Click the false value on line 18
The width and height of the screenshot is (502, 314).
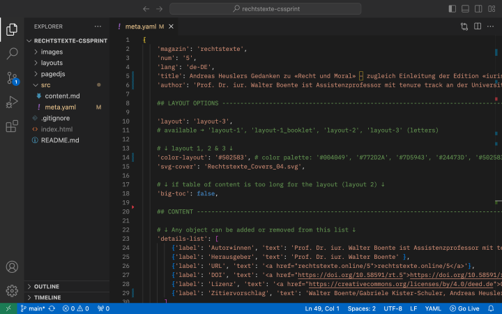(206, 193)
